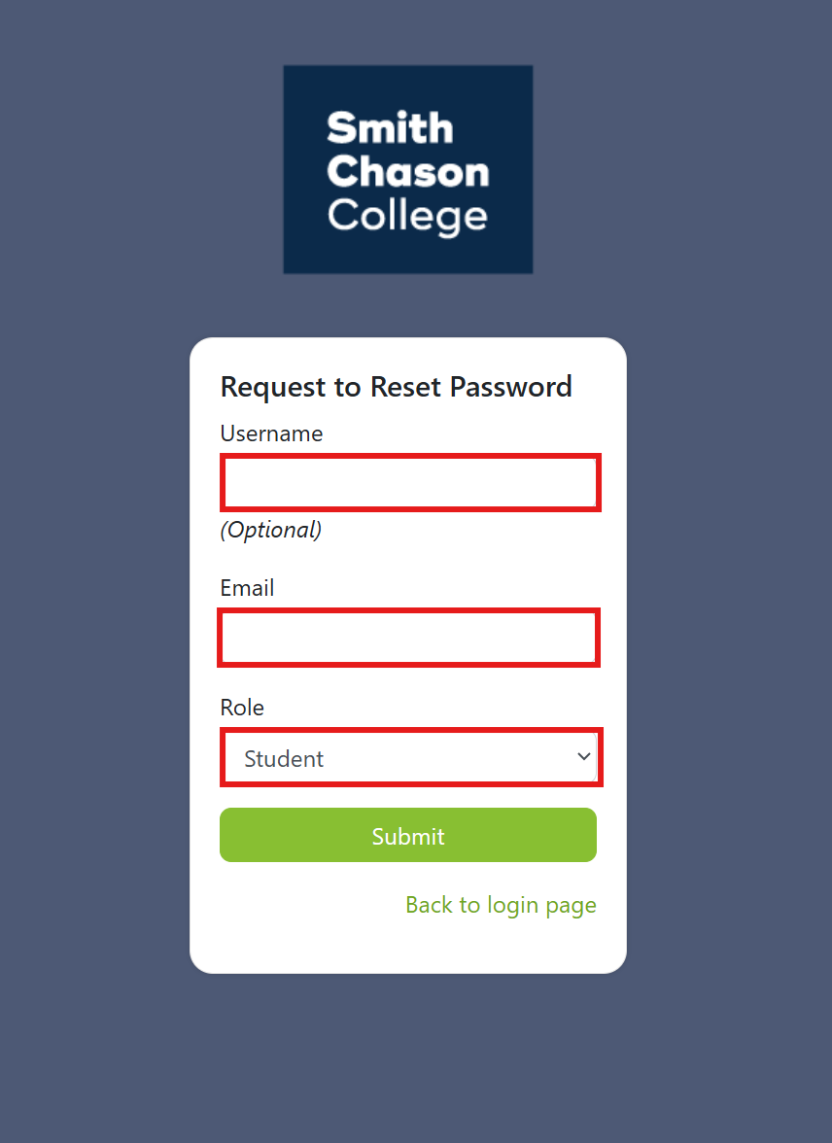The width and height of the screenshot is (832, 1143).
Task: Click the Request to Reset Password heading
Action: point(396,387)
